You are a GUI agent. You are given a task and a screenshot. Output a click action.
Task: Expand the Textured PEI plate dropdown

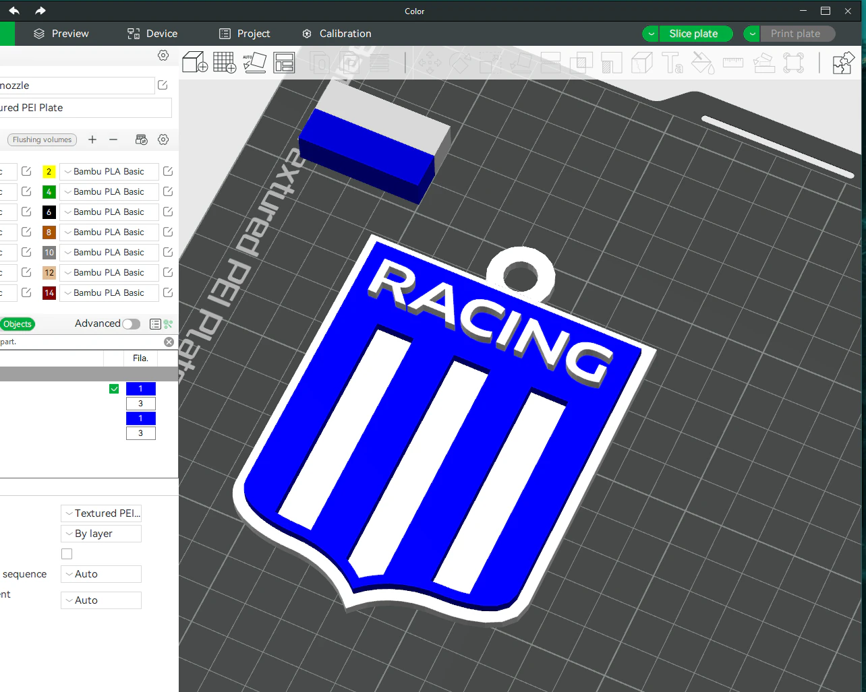click(100, 513)
